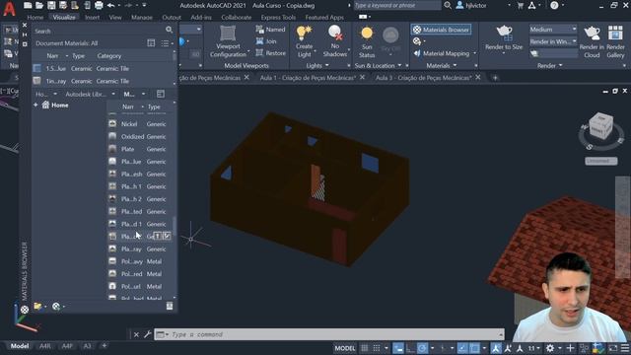Click the Render in Cloud icon
Screen dimensions: 631x355
[x=592, y=33]
